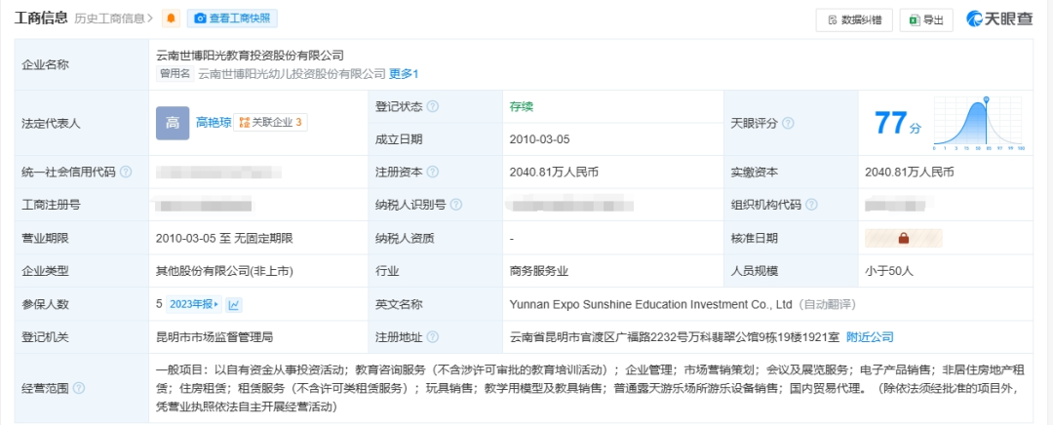Open 关联企业 3 tag

click(x=271, y=122)
